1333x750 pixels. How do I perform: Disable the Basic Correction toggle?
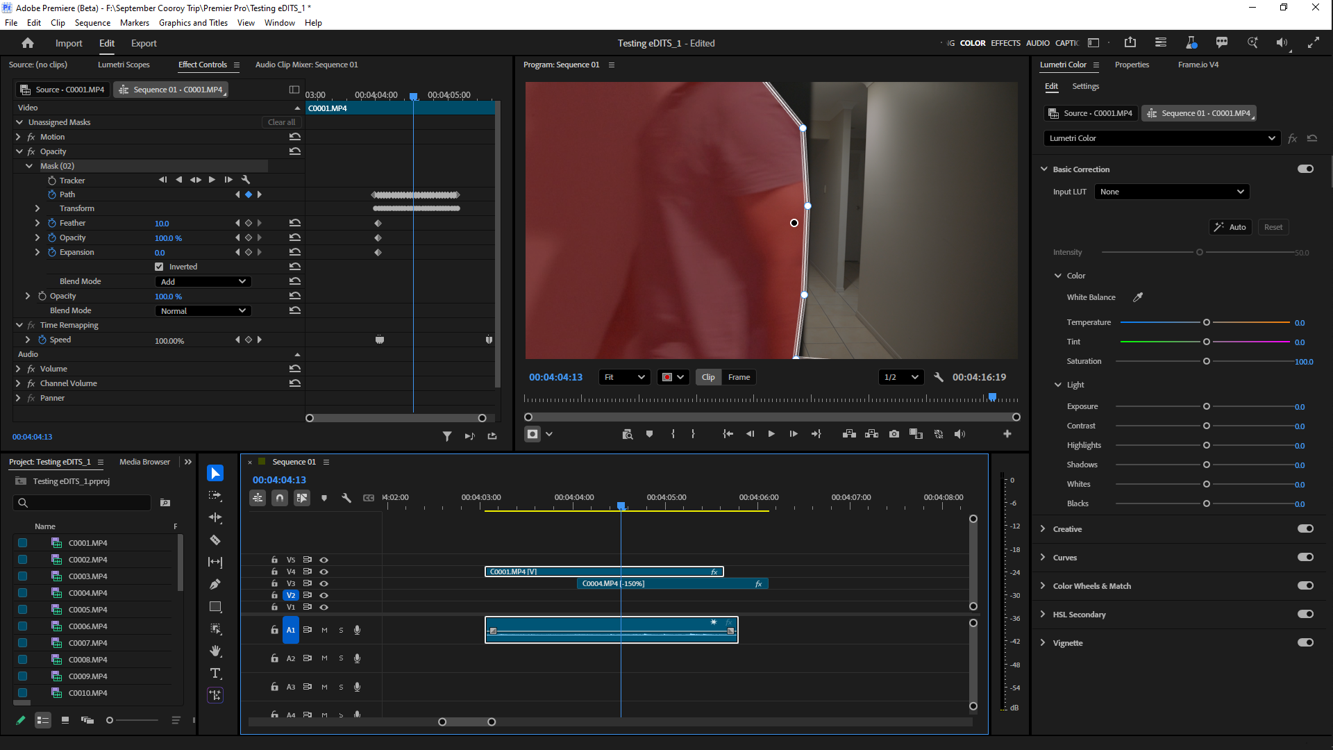click(x=1305, y=169)
